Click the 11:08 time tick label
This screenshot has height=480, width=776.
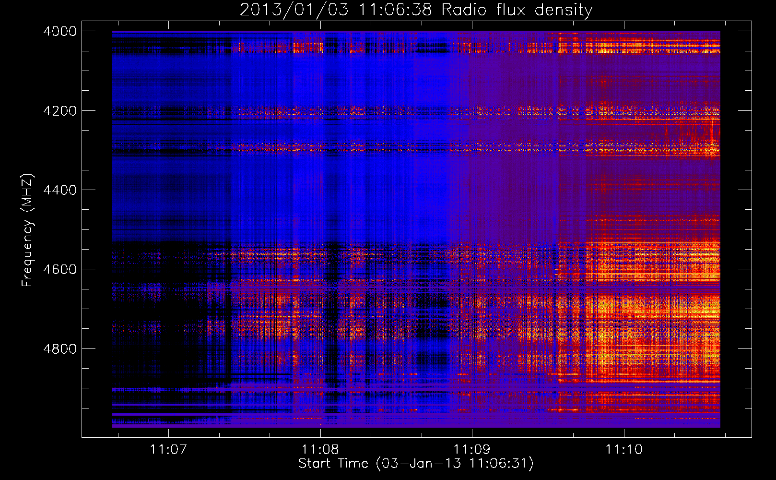(x=320, y=449)
